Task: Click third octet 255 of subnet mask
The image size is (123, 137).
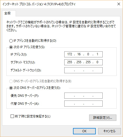Action: point(88,62)
